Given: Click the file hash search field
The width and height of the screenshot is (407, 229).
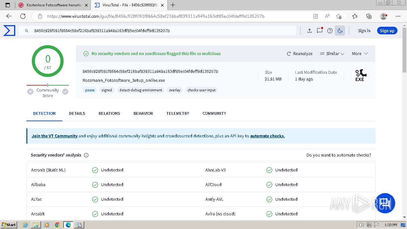Looking at the screenshot, I should click(x=157, y=31).
